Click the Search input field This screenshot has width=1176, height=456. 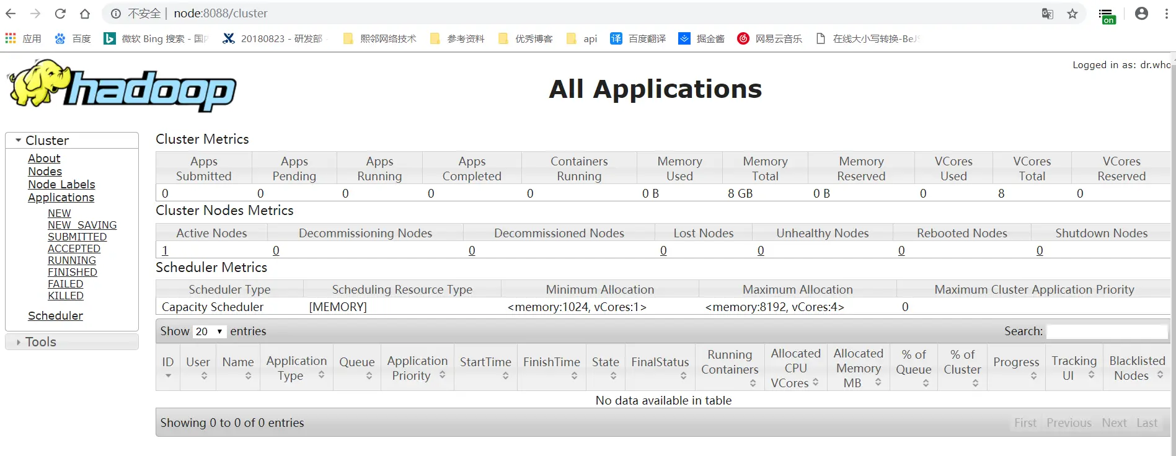point(1107,331)
